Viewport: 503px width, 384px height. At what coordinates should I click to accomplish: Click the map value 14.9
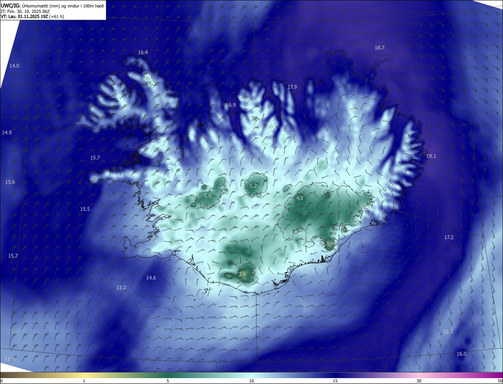[7, 133]
